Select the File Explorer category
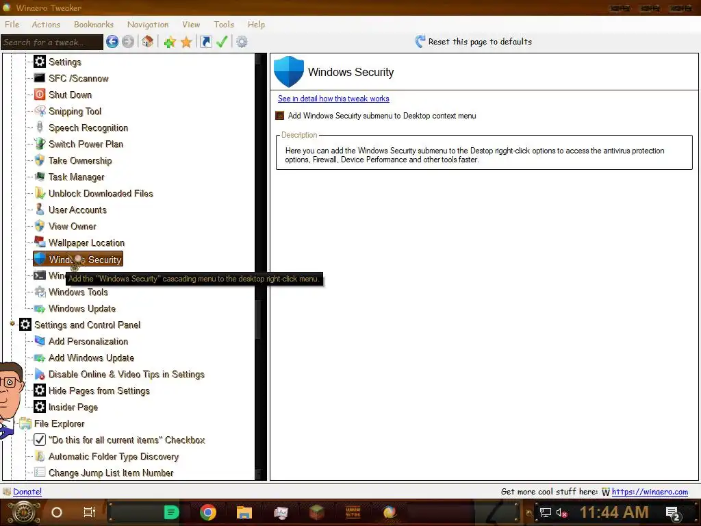 [59, 423]
